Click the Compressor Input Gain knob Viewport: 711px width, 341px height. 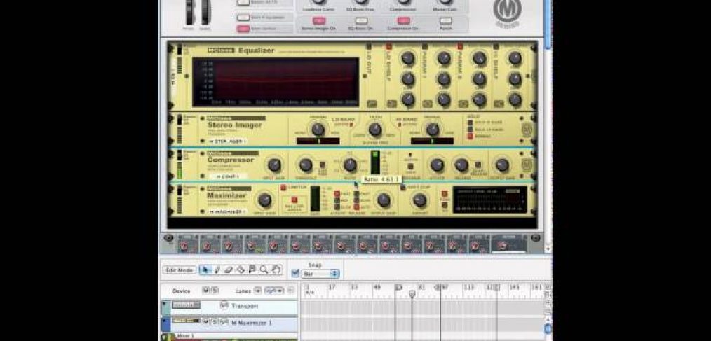tap(273, 165)
